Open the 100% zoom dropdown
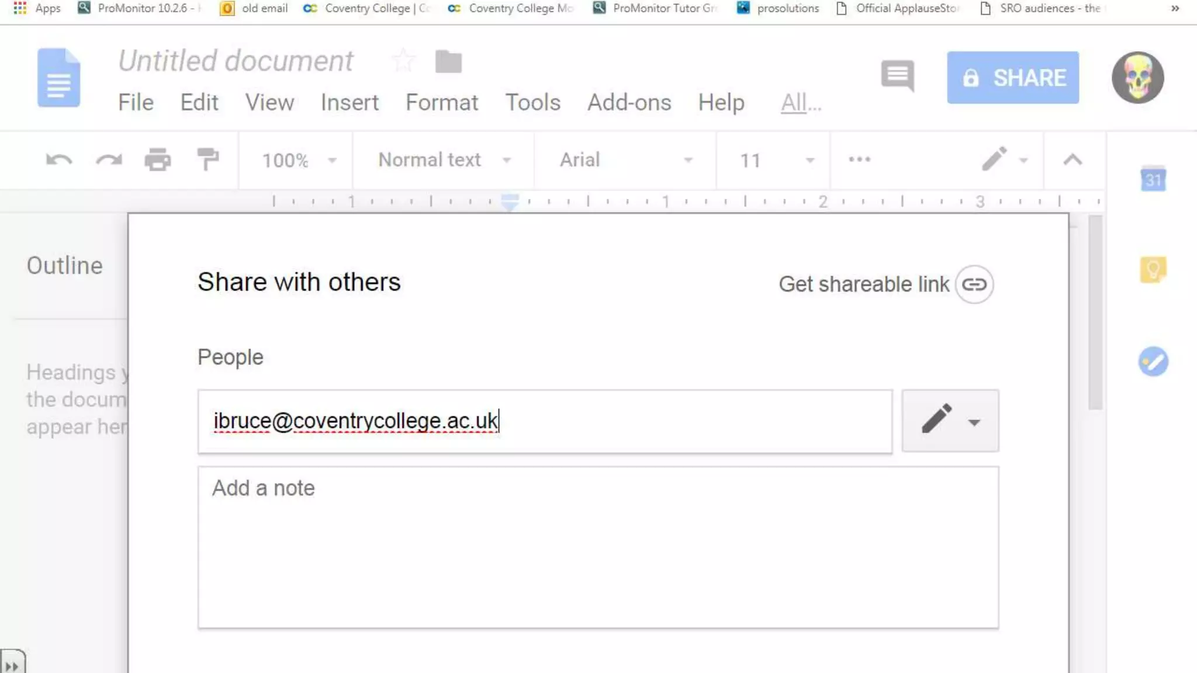This screenshot has height=673, width=1197. tap(298, 160)
